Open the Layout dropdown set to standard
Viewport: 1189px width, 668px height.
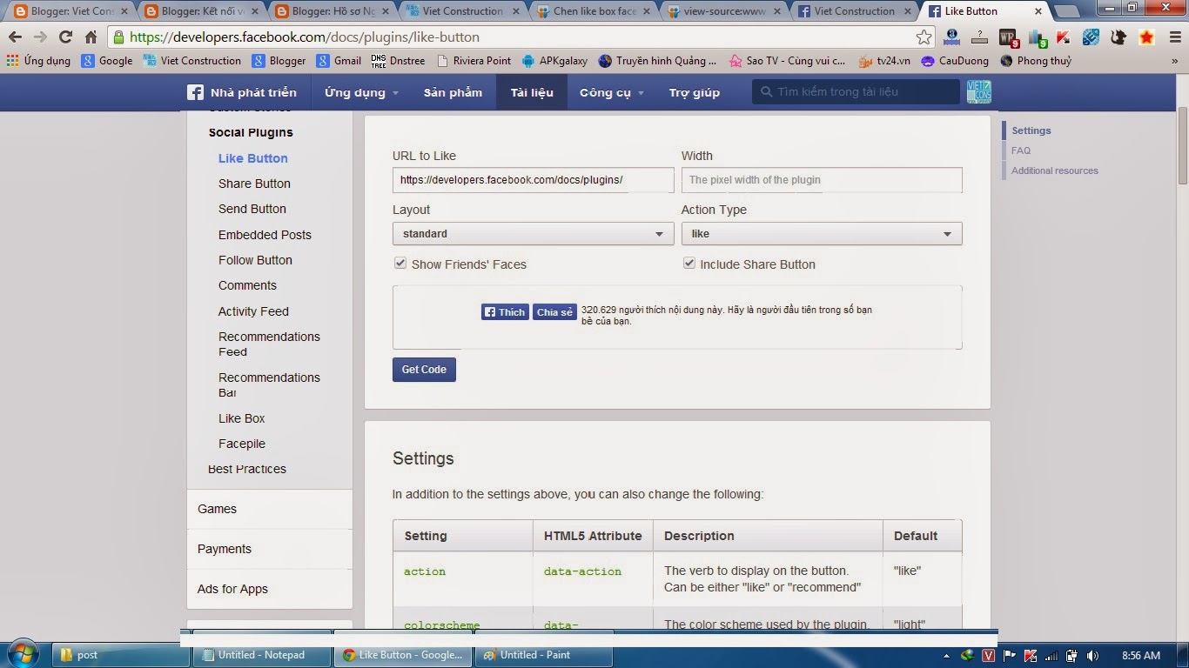point(533,234)
